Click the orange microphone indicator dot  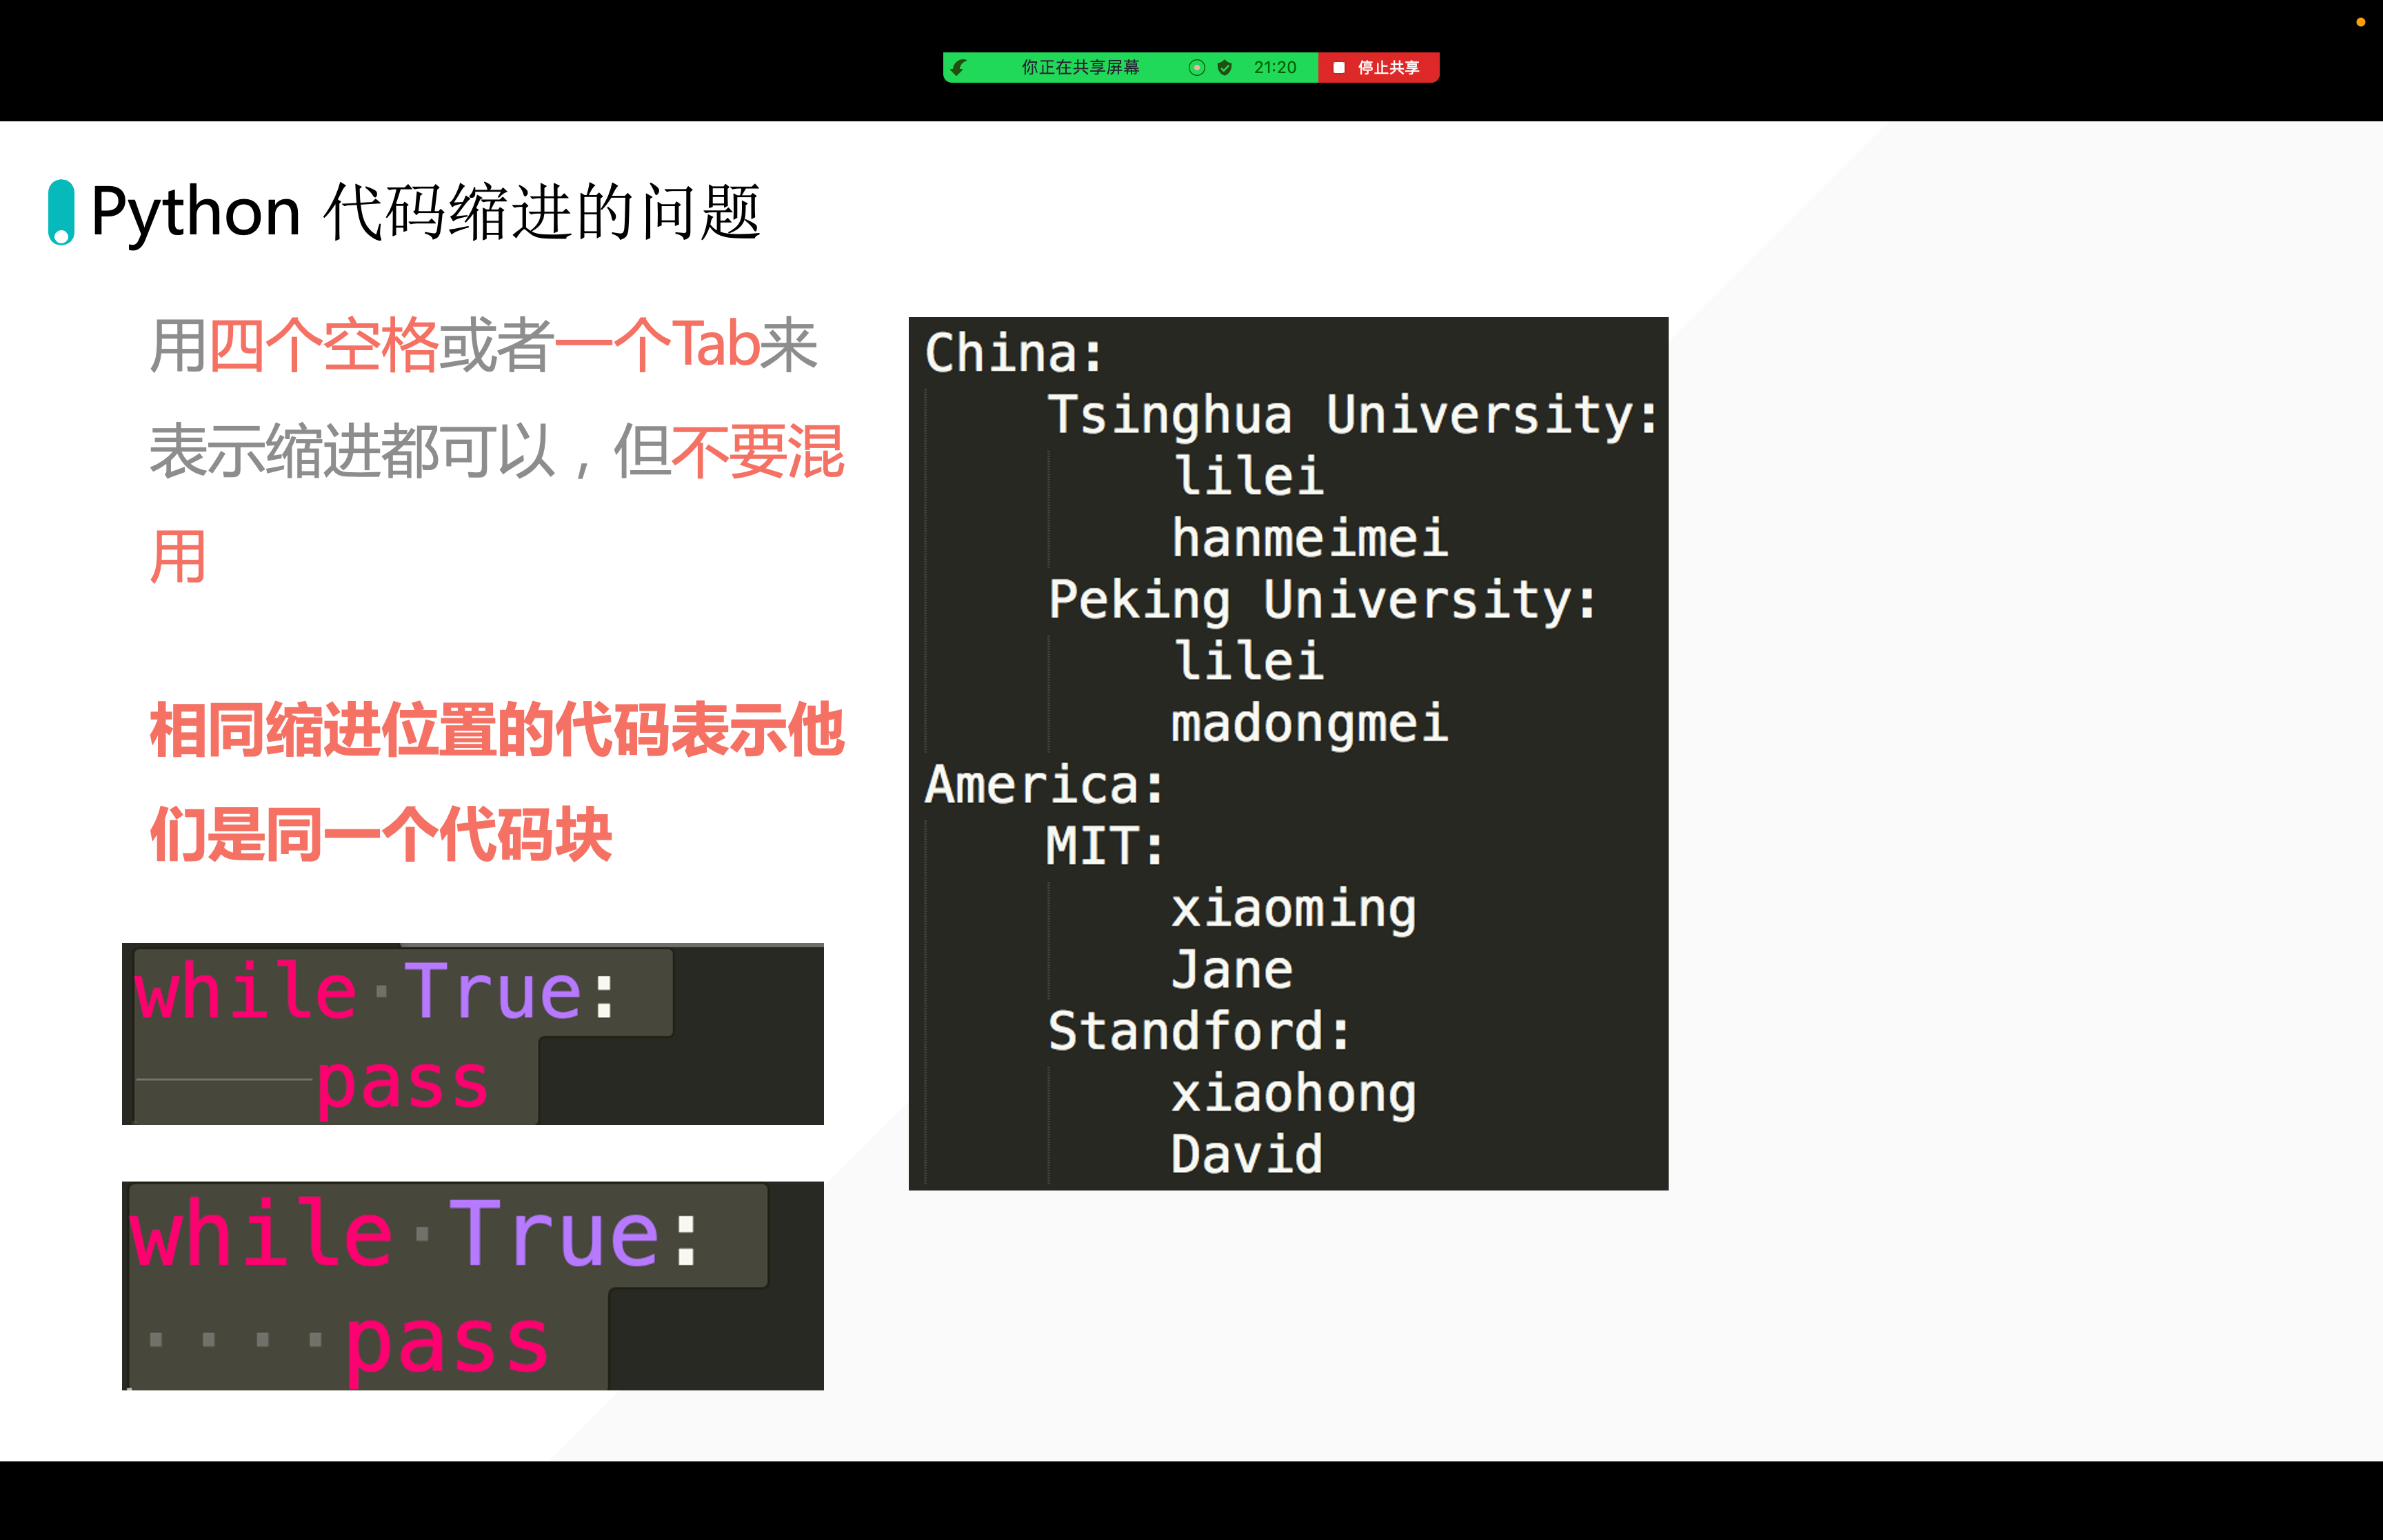(x=2360, y=22)
